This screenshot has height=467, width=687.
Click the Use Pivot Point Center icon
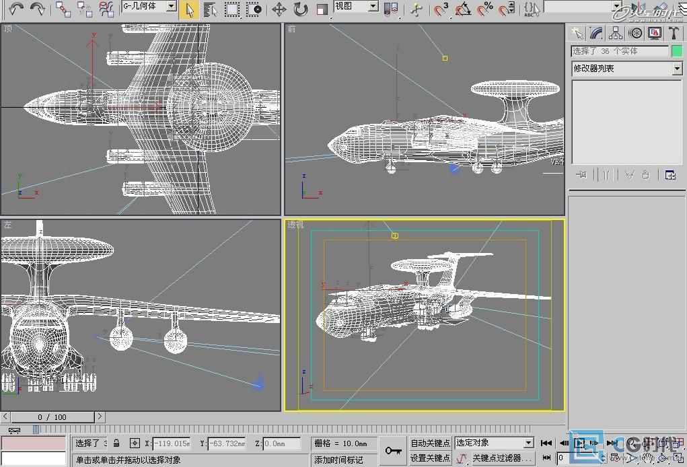[390, 9]
